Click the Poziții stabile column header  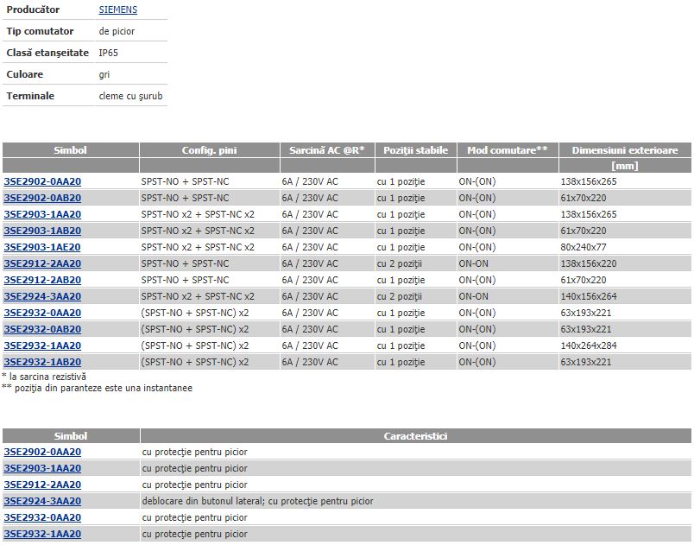415,150
